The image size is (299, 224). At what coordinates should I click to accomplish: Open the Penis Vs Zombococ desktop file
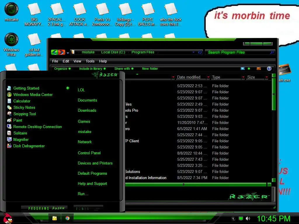coord(102,14)
